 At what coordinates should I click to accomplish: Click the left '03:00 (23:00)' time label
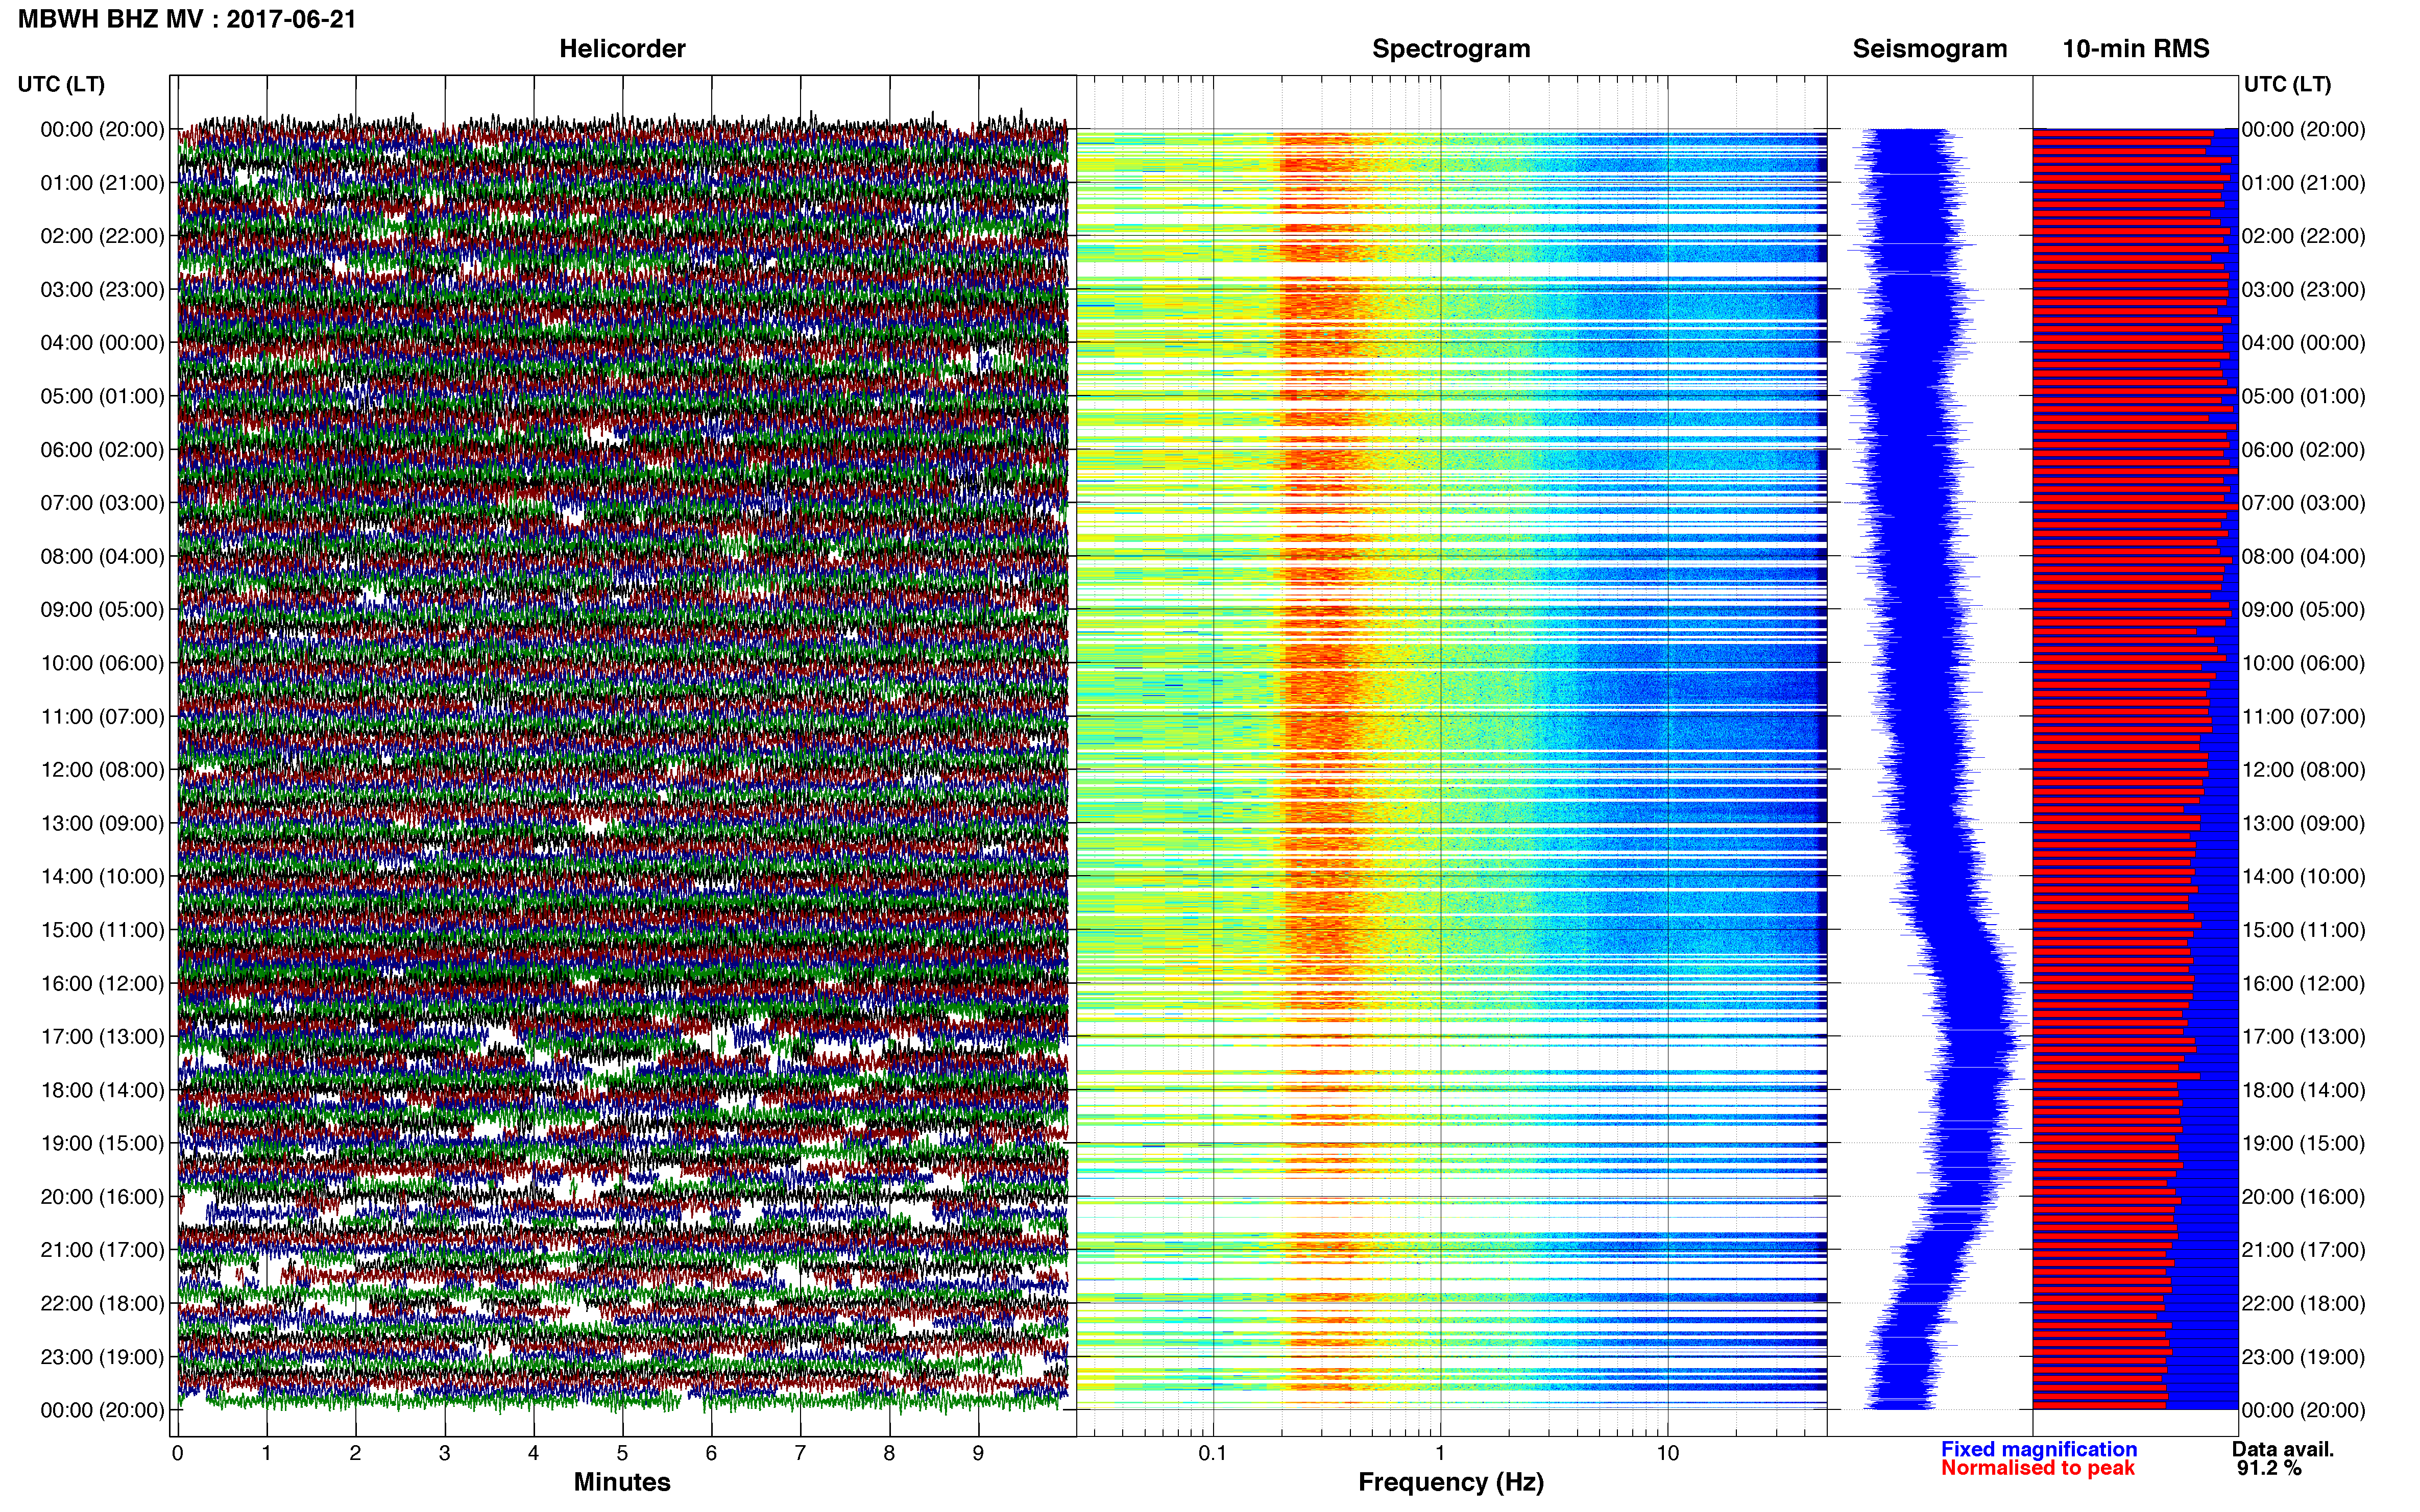click(x=102, y=290)
